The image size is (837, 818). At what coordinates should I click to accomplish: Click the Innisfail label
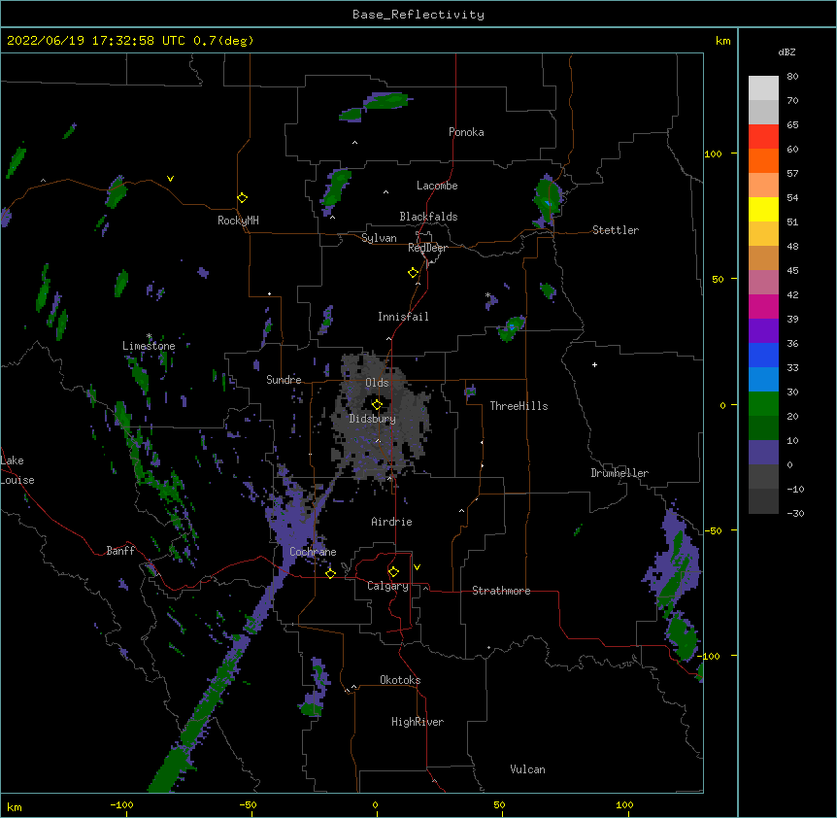[x=403, y=317]
